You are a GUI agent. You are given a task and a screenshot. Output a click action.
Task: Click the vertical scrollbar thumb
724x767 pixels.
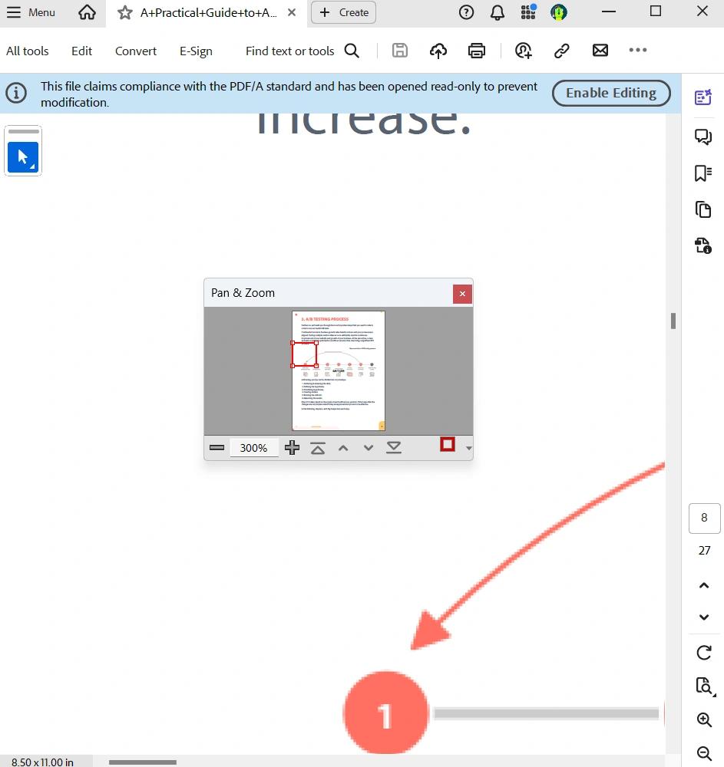673,321
